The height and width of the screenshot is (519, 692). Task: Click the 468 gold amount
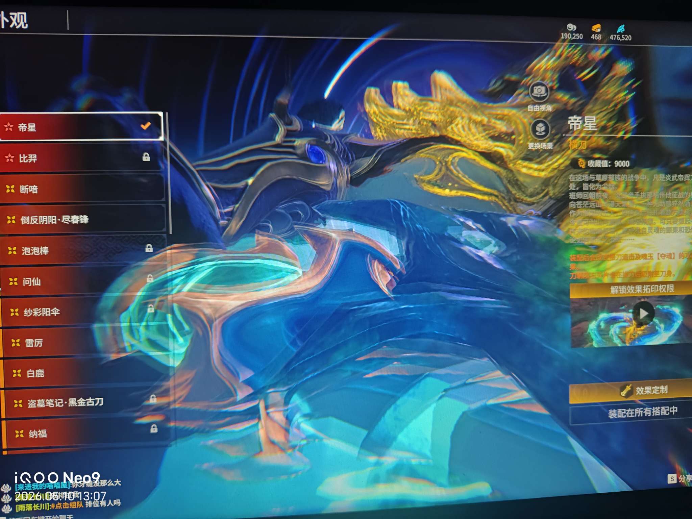[596, 37]
